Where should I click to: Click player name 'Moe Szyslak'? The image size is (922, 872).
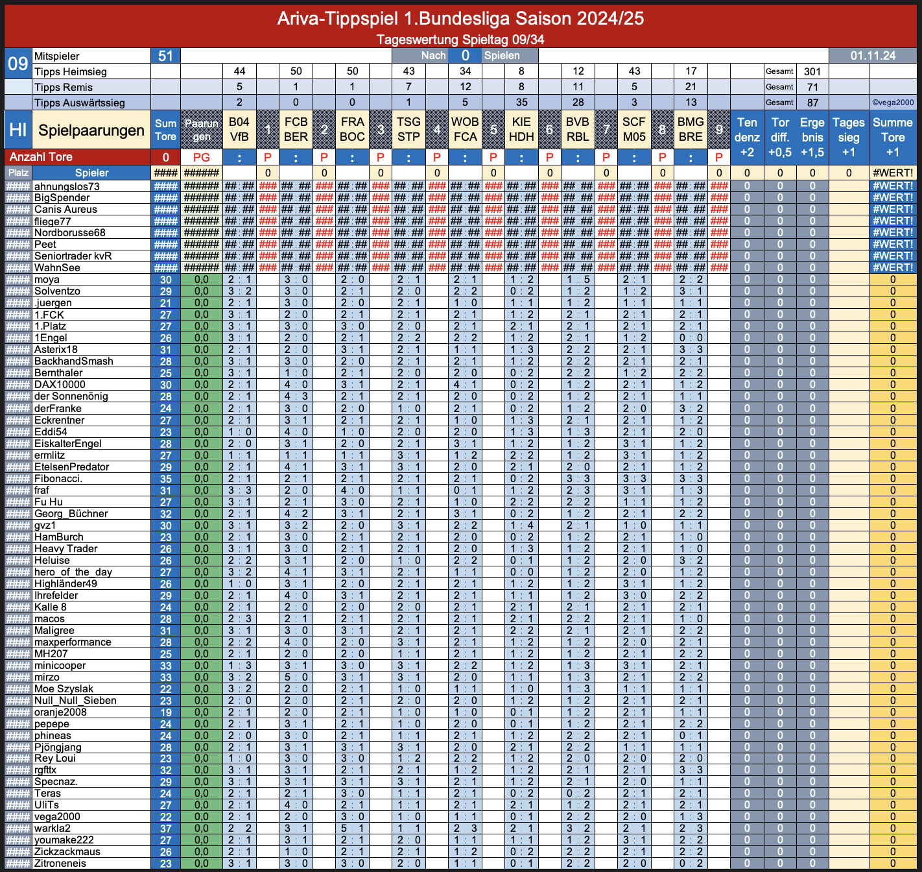pyautogui.click(x=64, y=689)
